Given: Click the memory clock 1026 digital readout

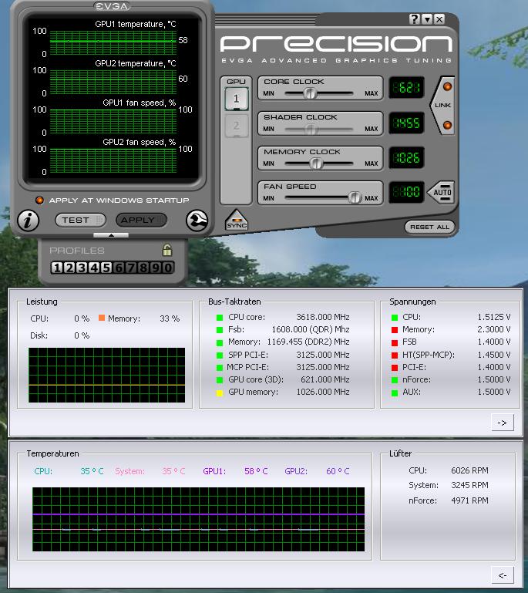Looking at the screenshot, I should click(407, 157).
